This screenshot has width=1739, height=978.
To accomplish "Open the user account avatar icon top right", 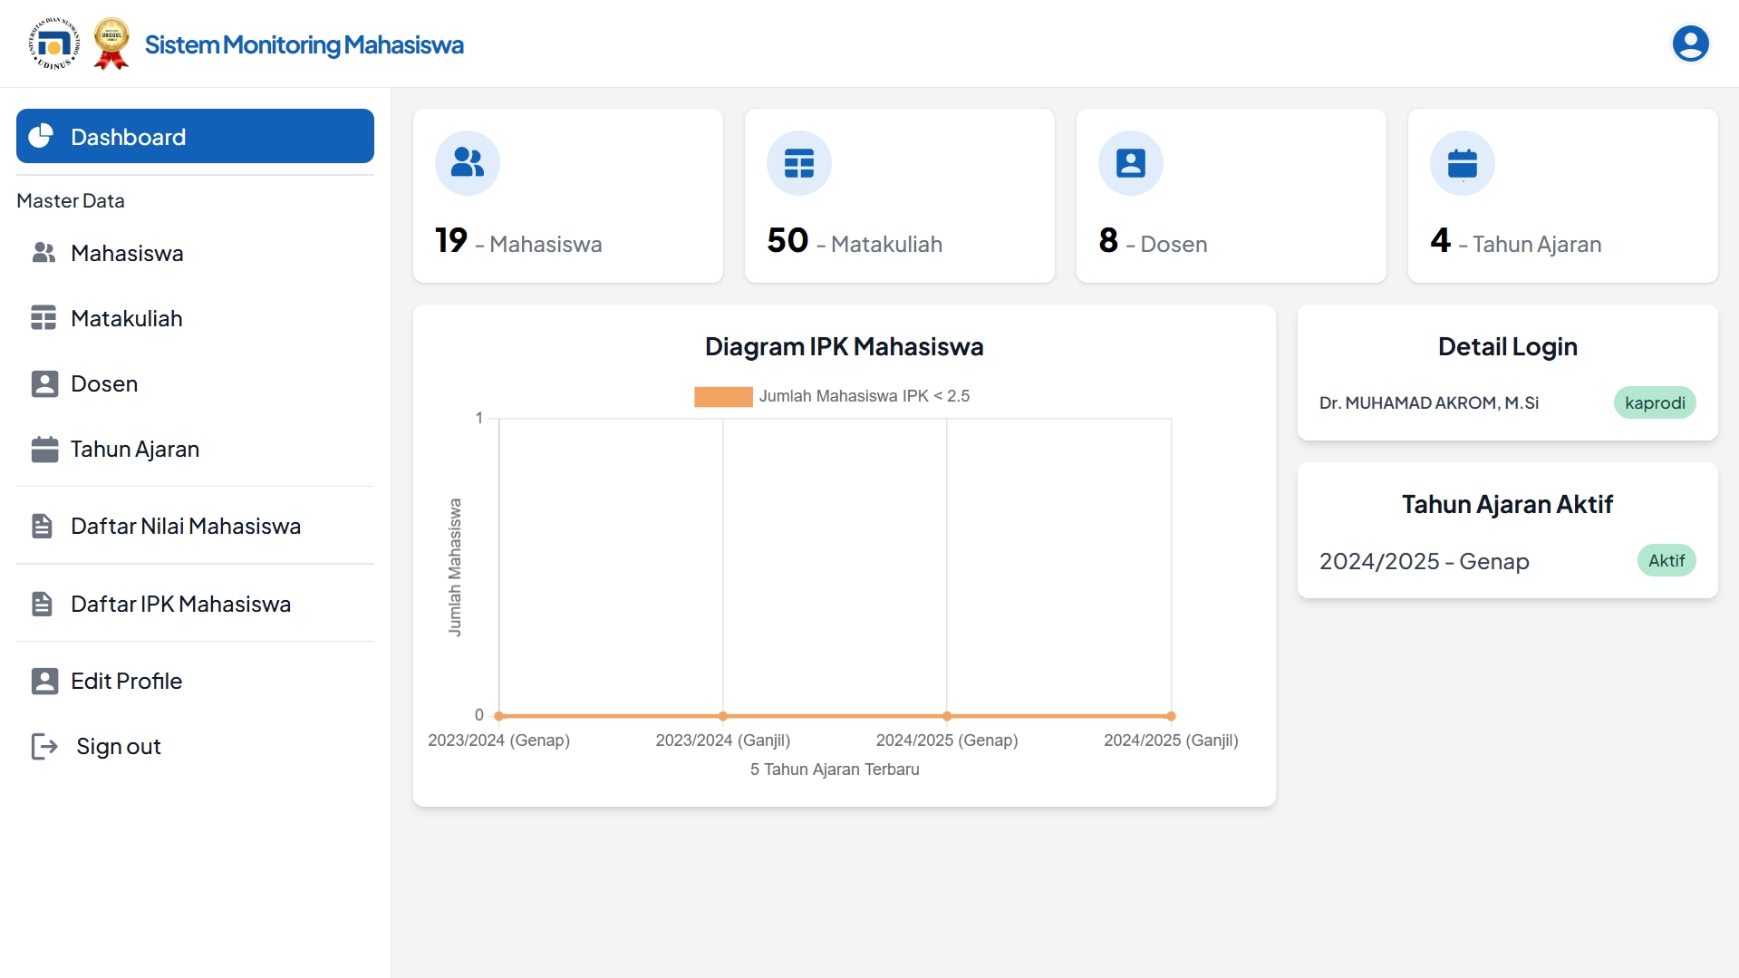I will 1691,43.
